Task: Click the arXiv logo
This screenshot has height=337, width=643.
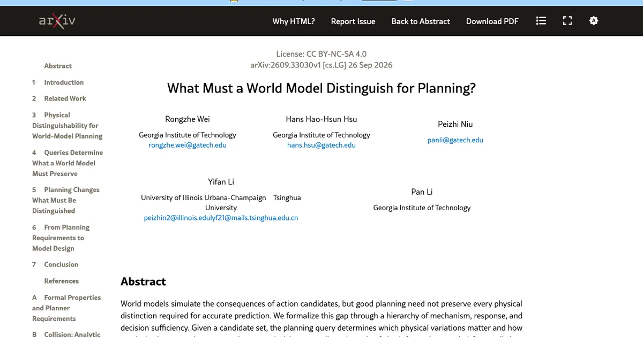Action: 57,21
